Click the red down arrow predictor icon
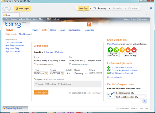 coord(134,50)
